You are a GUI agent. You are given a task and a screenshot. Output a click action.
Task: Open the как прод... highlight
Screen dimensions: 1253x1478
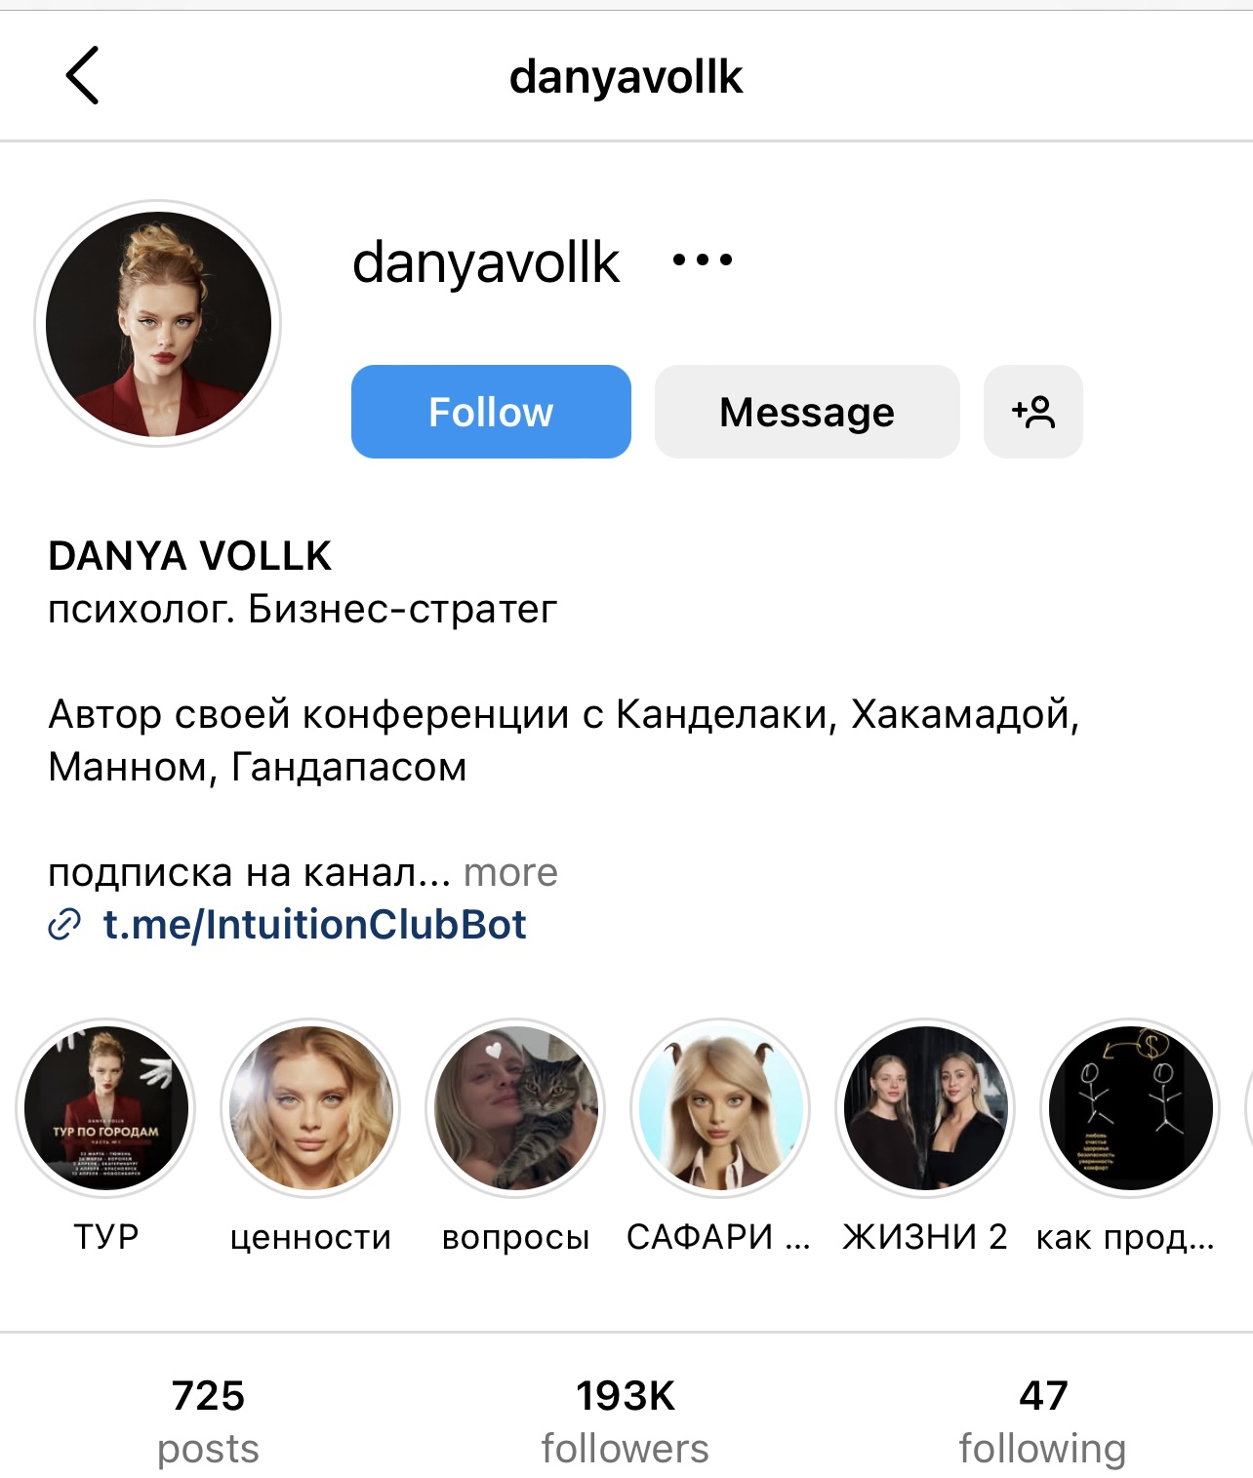coord(1131,1108)
